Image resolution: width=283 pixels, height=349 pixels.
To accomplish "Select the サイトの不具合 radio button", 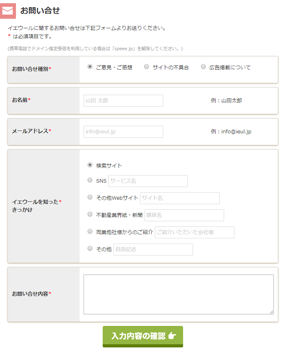I will pos(146,66).
